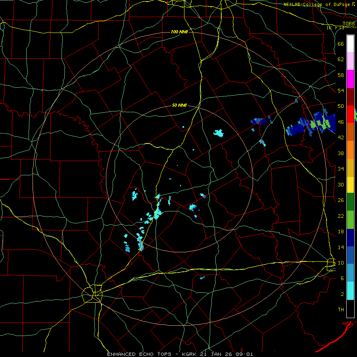
Task: Click the '100 NMI' range ring label
Action: tap(179, 32)
